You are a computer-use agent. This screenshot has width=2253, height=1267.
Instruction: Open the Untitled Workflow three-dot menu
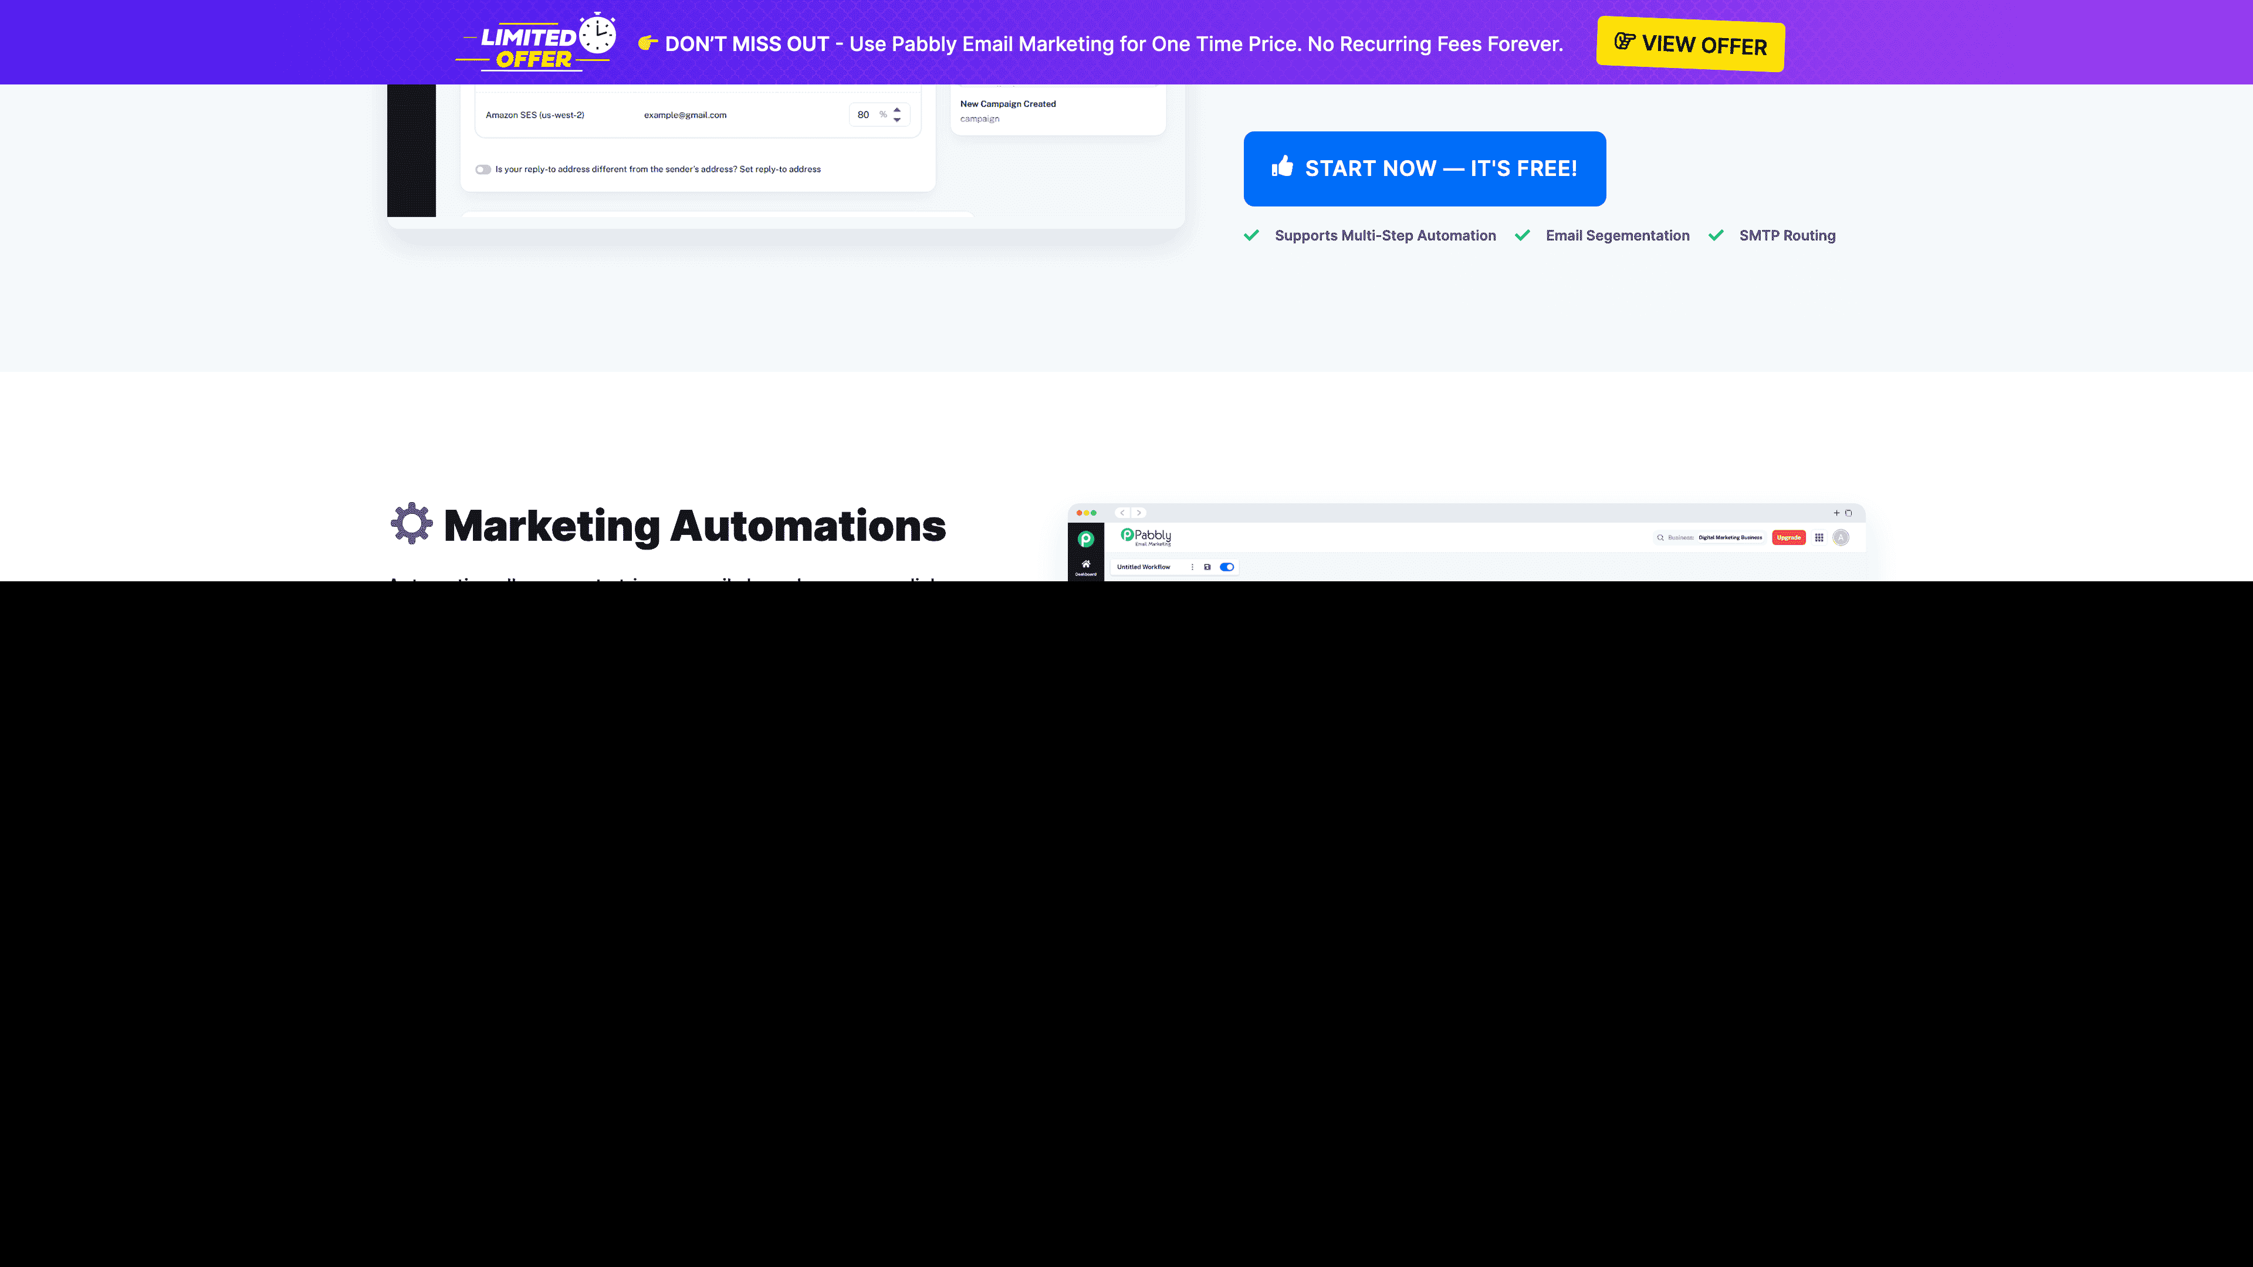pyautogui.click(x=1192, y=567)
